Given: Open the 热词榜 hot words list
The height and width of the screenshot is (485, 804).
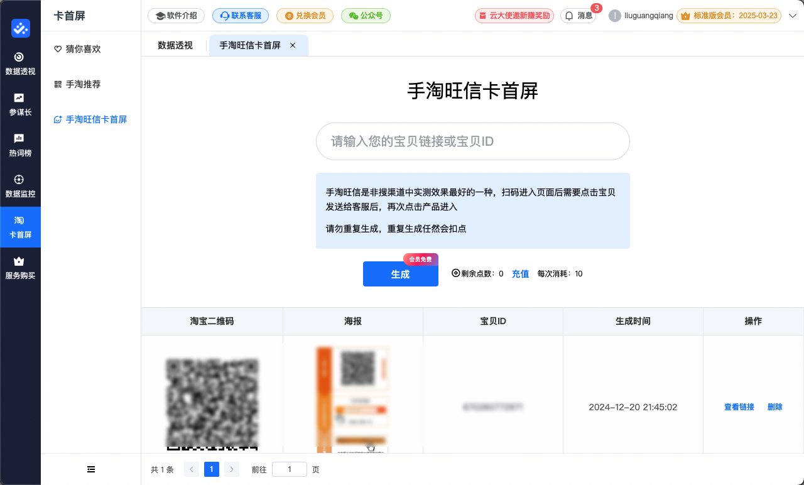Looking at the screenshot, I should (20, 144).
